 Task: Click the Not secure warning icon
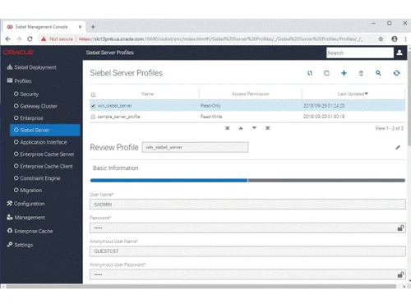coord(44,39)
